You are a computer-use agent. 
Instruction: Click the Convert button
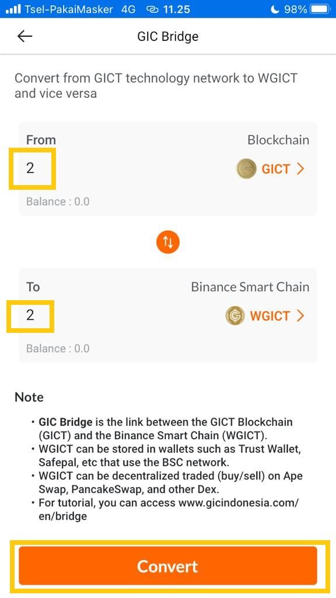168,566
